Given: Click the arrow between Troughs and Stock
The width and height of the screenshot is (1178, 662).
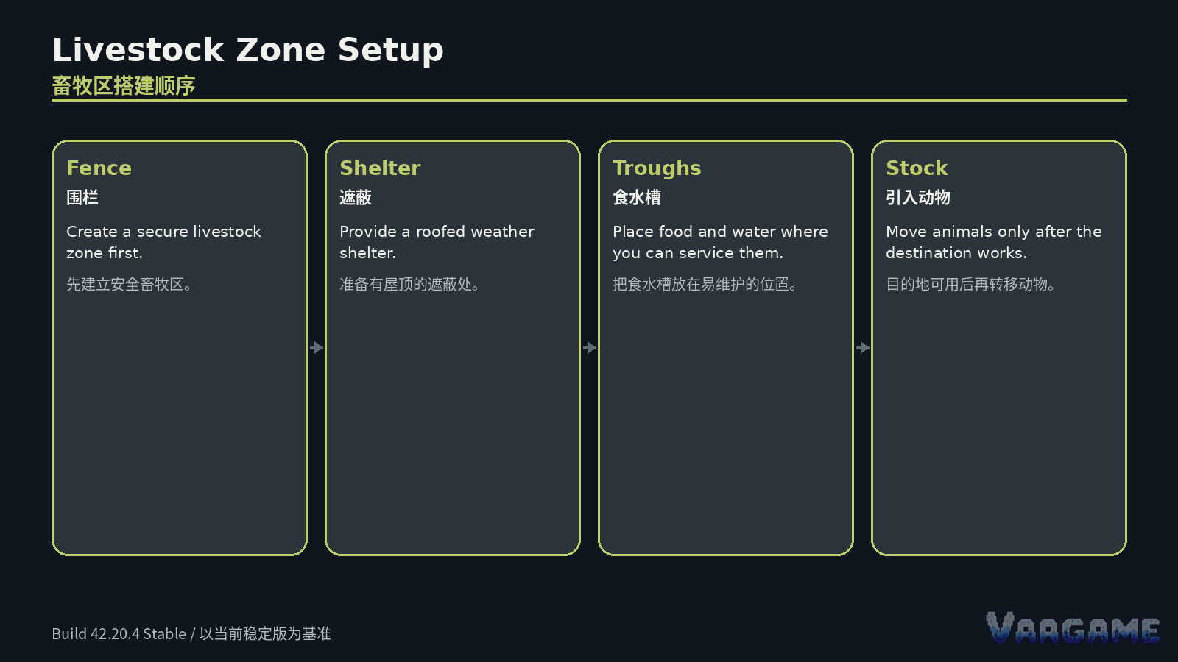Looking at the screenshot, I should pos(863,347).
